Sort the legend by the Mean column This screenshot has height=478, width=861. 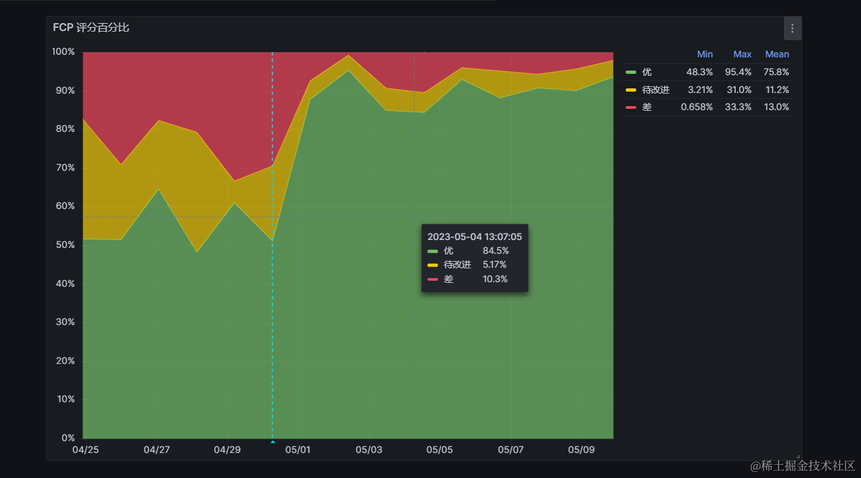click(x=777, y=54)
